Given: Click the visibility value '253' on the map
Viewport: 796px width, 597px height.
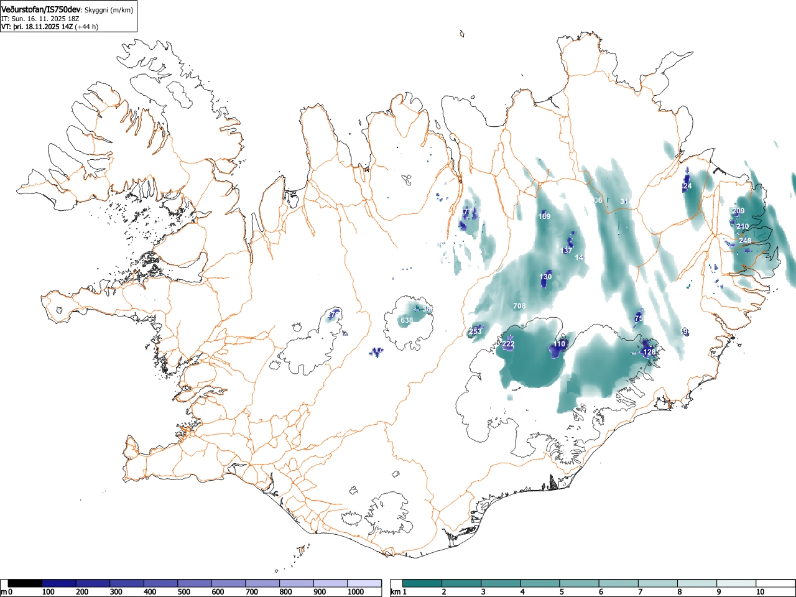Looking at the screenshot, I should [475, 331].
